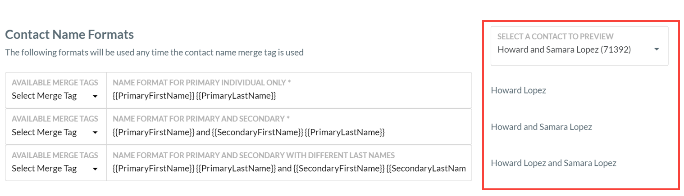The height and width of the screenshot is (196, 684).
Task: Click the Howard Lopez preview text
Action: point(518,90)
